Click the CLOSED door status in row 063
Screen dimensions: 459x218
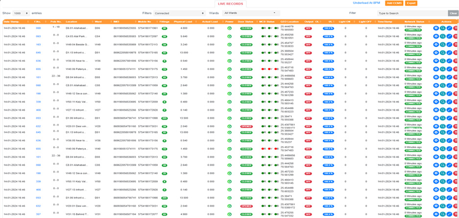(x=246, y=37)
